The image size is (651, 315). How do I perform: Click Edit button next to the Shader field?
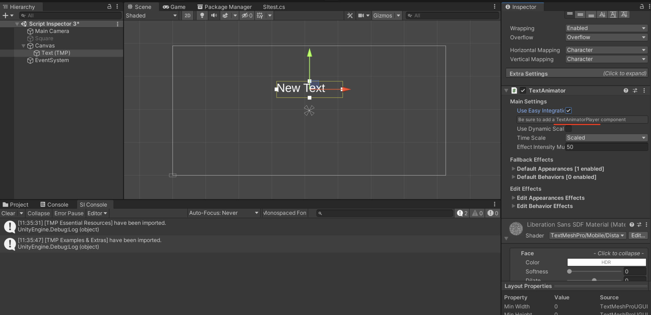point(638,235)
